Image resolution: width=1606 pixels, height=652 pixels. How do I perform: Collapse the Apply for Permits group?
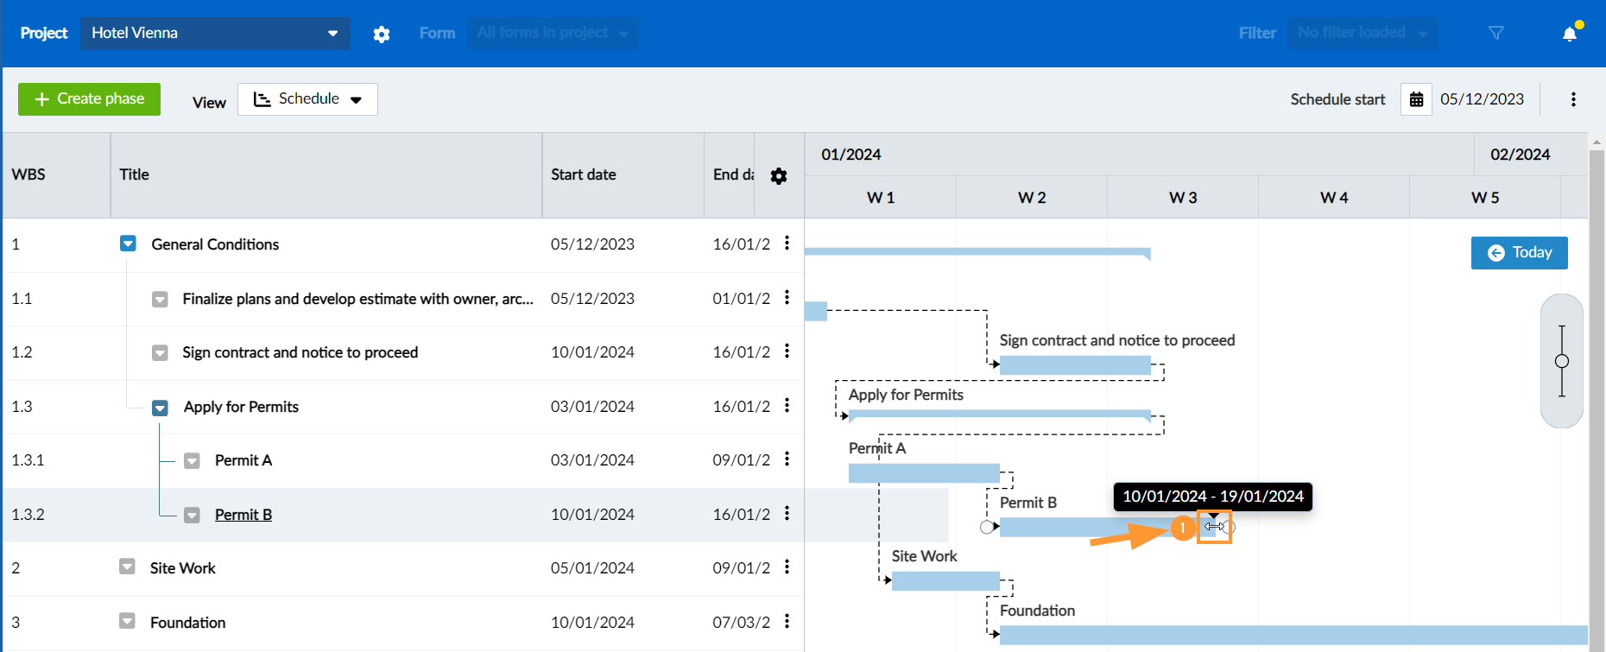tap(160, 408)
